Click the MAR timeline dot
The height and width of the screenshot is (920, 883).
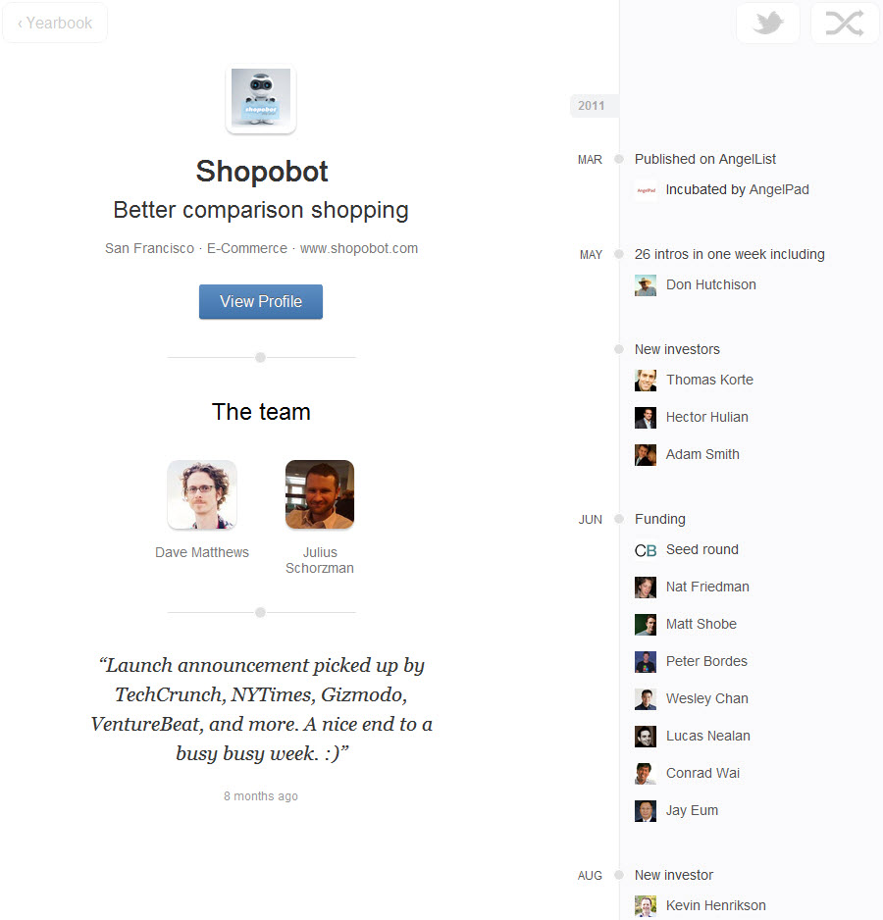pyautogui.click(x=619, y=159)
